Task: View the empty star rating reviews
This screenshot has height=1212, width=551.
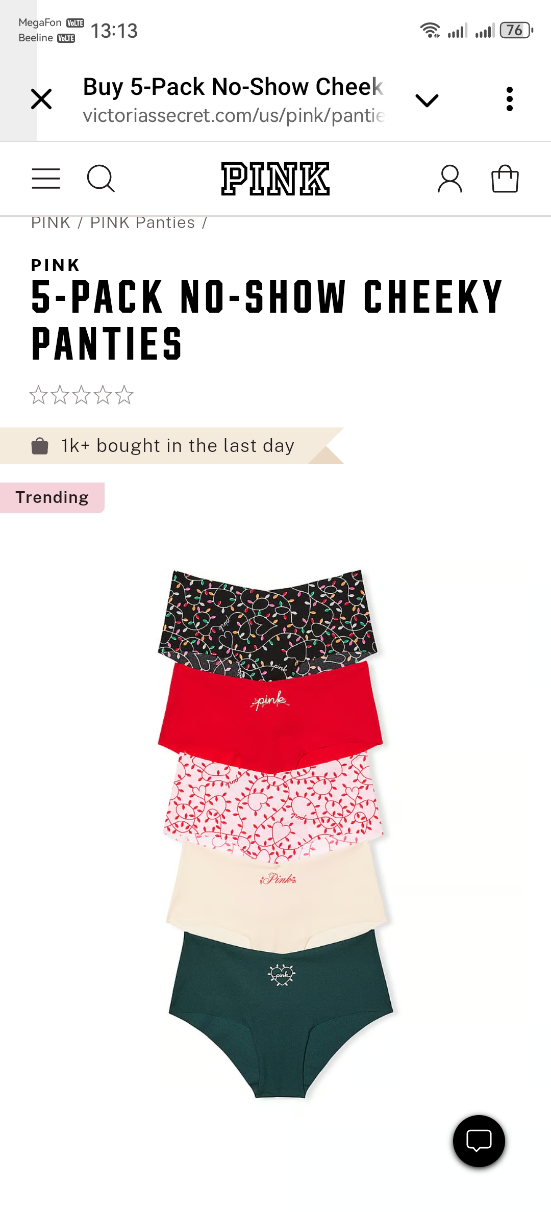Action: 82,395
